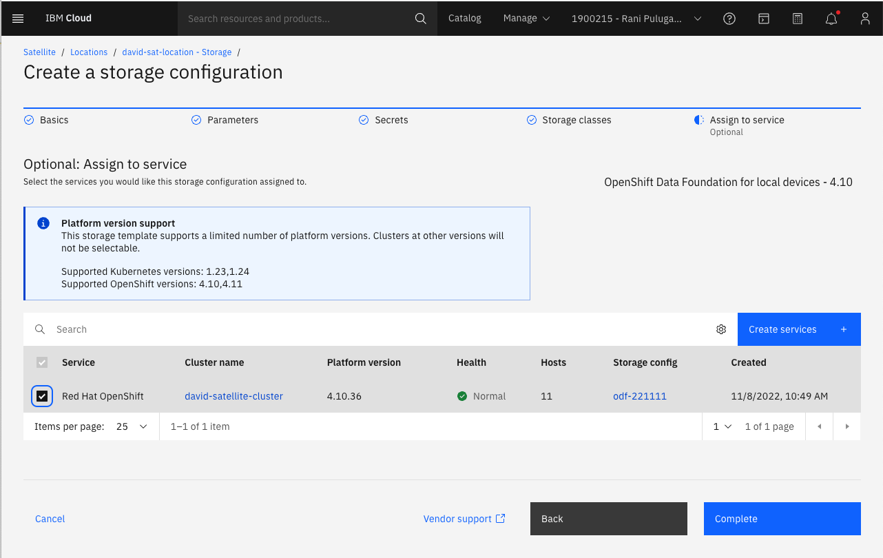The image size is (883, 558).
Task: Click the Red Hat OpenShift service cell
Action: (x=103, y=396)
